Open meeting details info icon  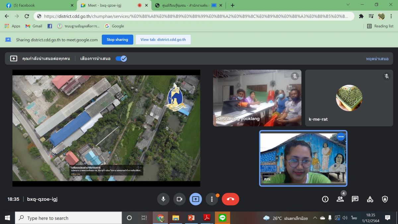coord(325,199)
